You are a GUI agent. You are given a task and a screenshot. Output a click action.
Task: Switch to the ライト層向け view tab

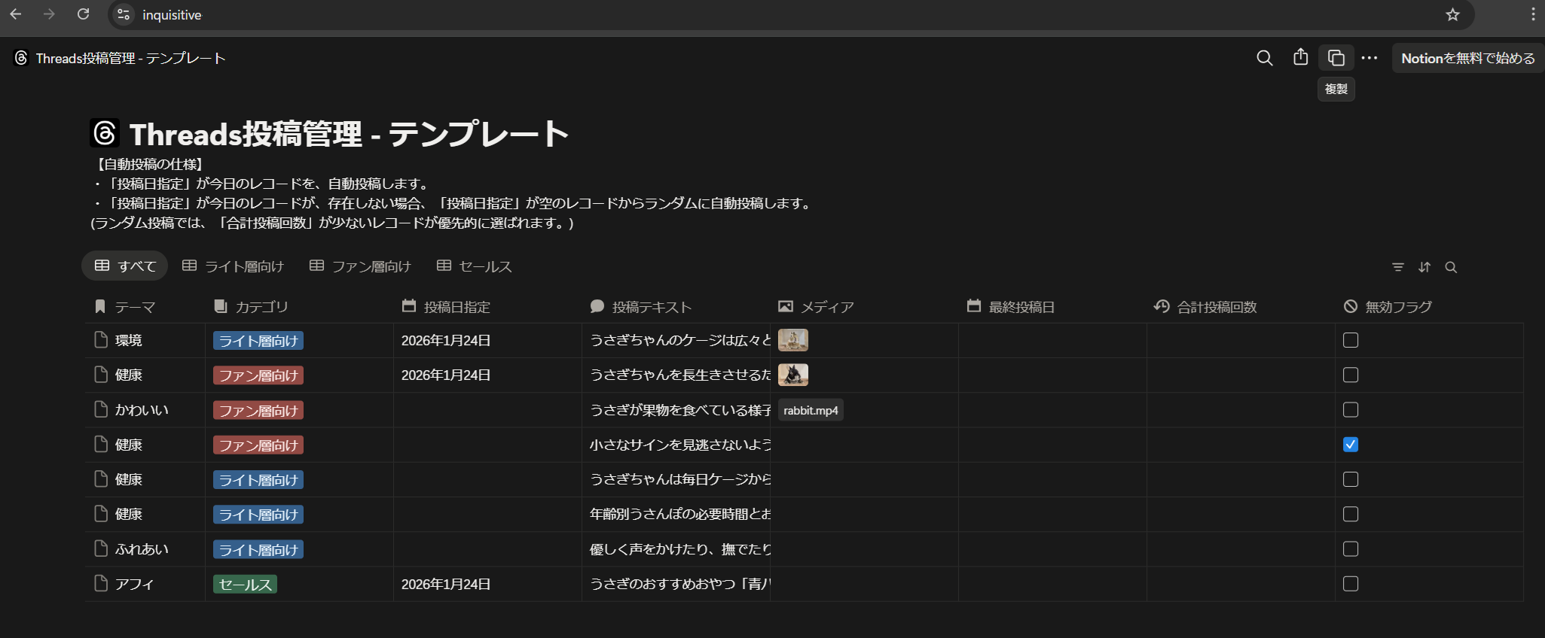[x=234, y=266]
